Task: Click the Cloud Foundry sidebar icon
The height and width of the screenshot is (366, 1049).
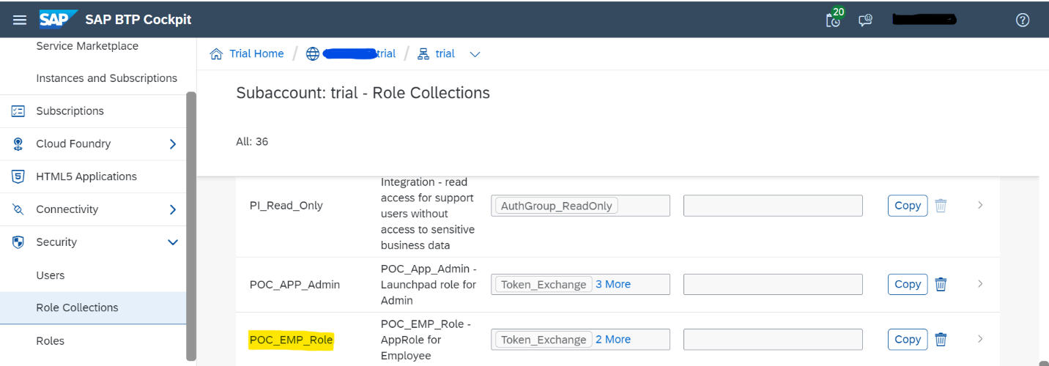Action: [x=18, y=144]
